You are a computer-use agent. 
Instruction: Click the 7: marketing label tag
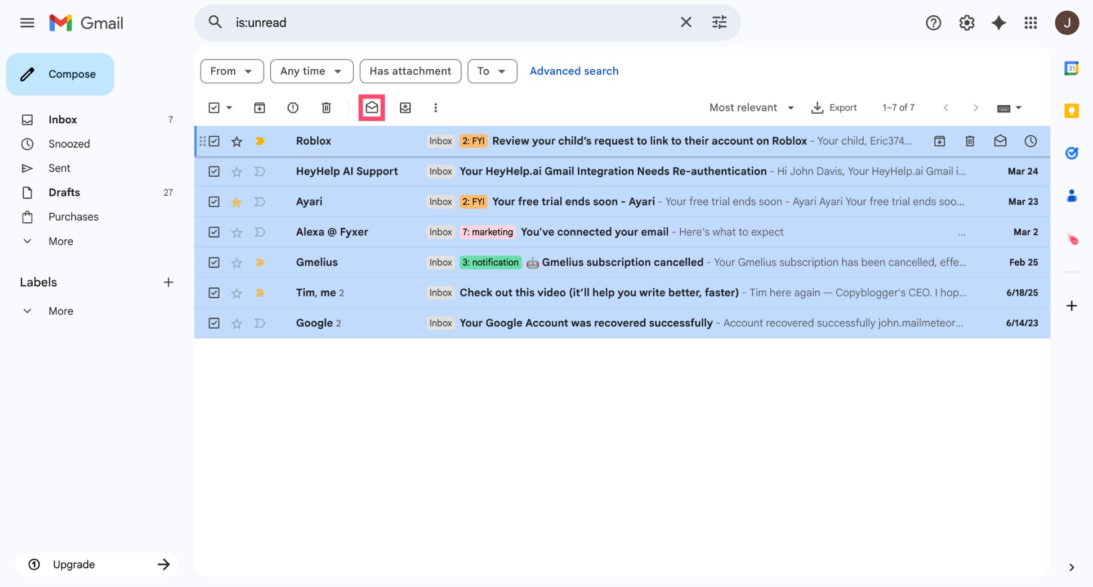click(x=488, y=232)
